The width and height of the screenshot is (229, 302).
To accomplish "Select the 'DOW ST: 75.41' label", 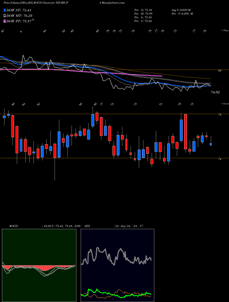I will [19, 10].
